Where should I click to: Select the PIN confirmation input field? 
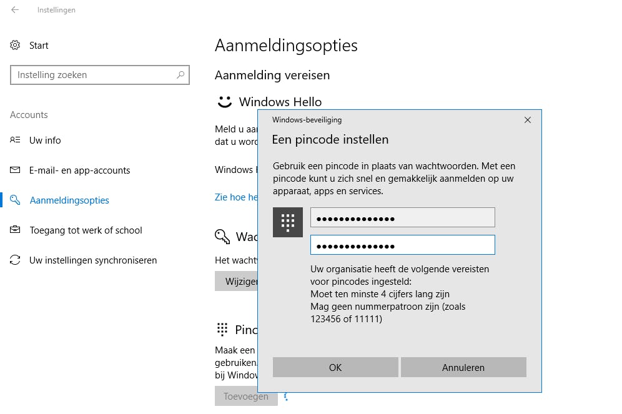click(402, 245)
